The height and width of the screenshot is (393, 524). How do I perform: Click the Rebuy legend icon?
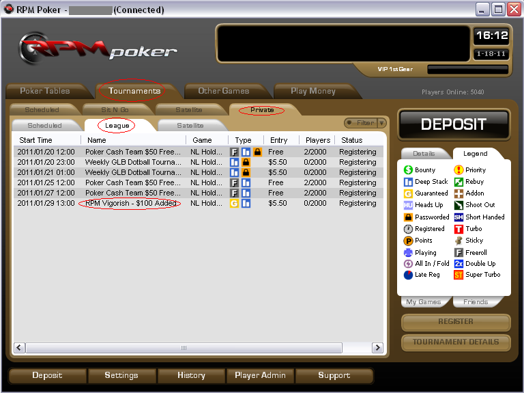pos(458,182)
